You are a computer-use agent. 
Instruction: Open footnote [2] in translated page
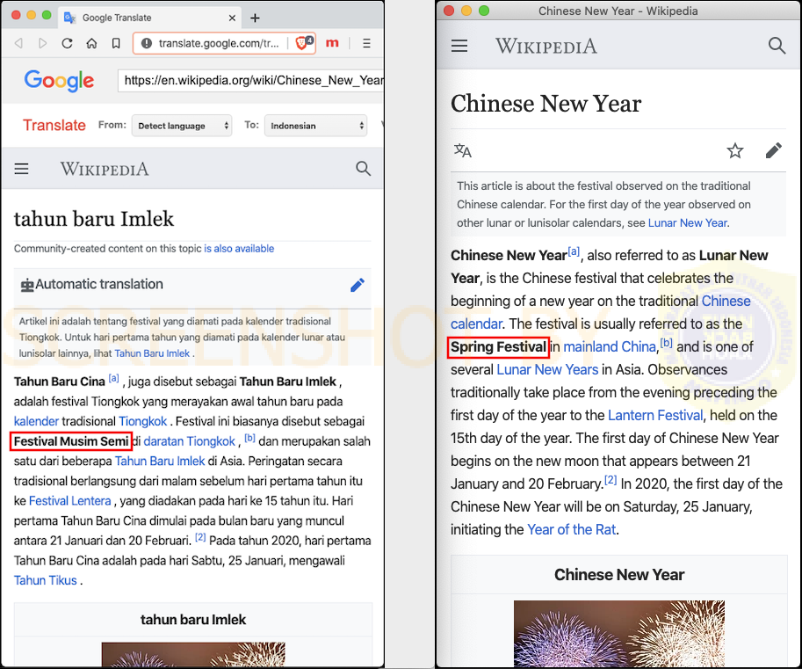pos(200,537)
